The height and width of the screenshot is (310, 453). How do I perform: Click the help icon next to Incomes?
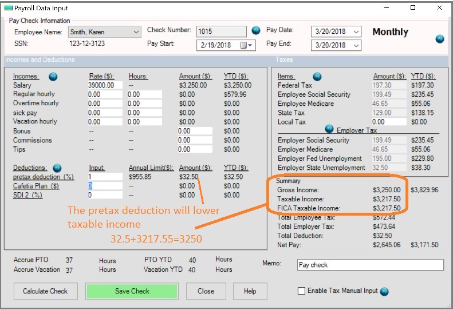tap(53, 76)
